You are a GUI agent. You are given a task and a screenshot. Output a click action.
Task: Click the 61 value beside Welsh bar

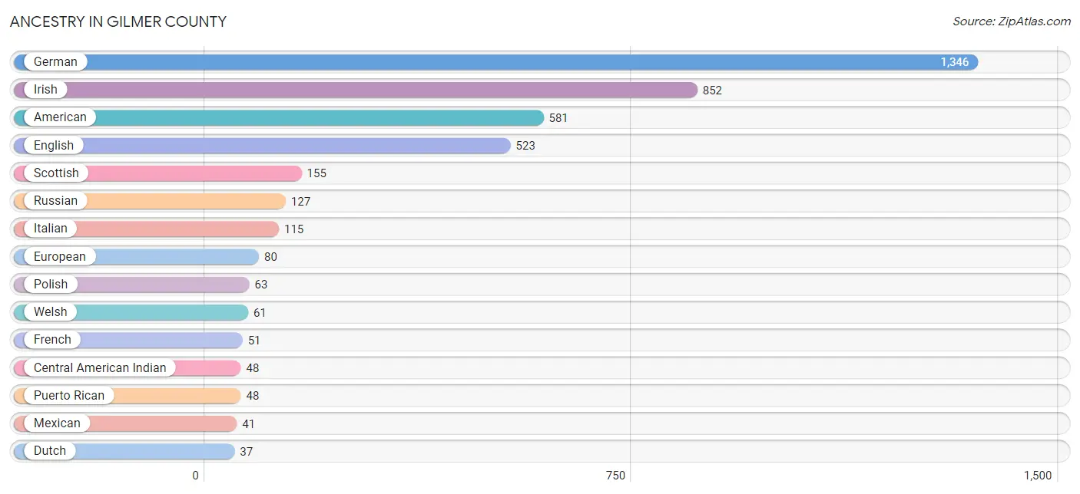pyautogui.click(x=260, y=313)
